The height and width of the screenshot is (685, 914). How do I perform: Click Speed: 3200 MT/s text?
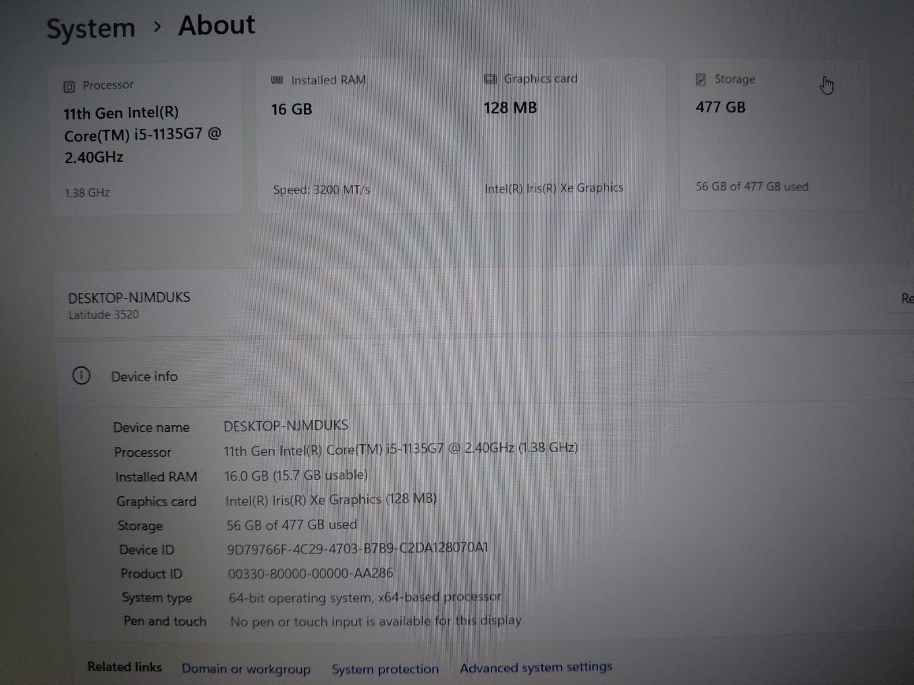(x=322, y=190)
